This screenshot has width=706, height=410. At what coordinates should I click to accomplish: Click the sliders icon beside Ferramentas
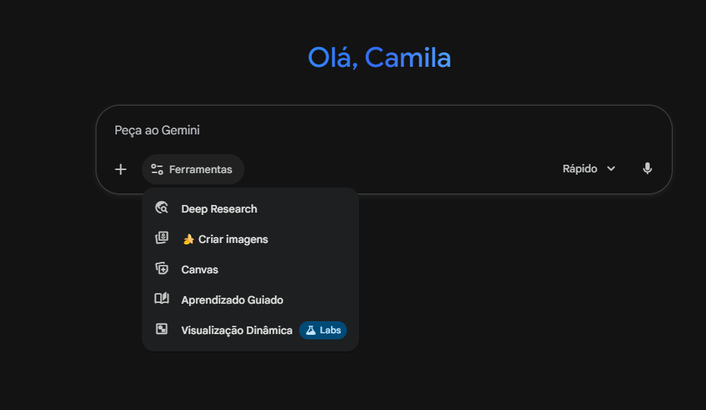[157, 169]
